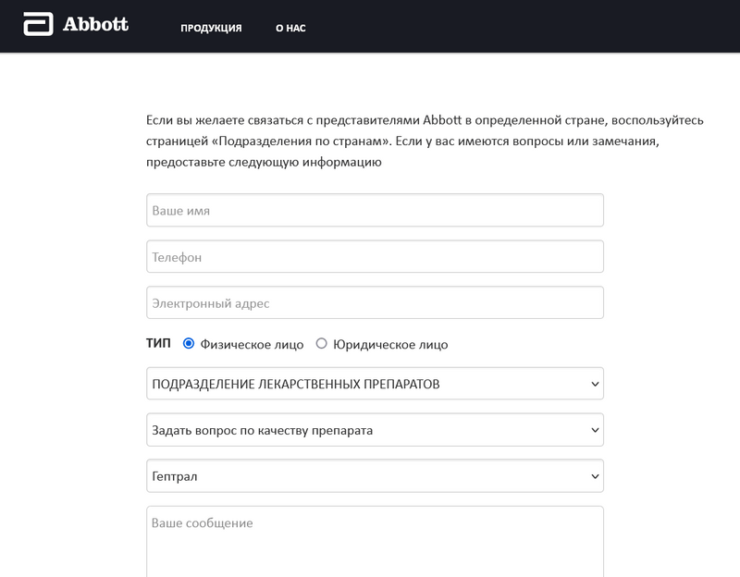Click the Abbott logo symbol icon

click(38, 25)
